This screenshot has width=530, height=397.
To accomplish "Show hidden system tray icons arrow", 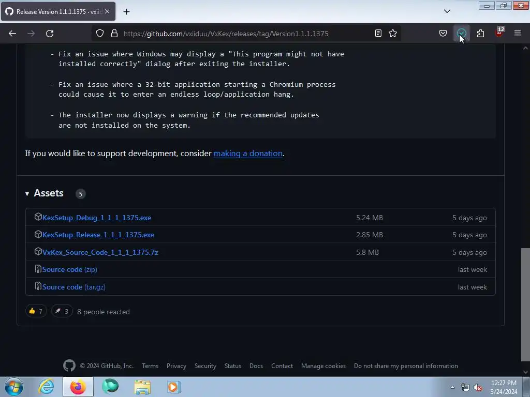I will 452,387.
